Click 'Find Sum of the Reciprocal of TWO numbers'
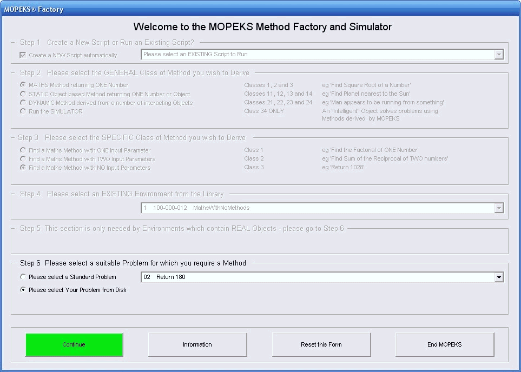 385,158
